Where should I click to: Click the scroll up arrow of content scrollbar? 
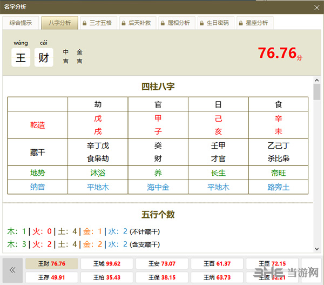pos(316,81)
